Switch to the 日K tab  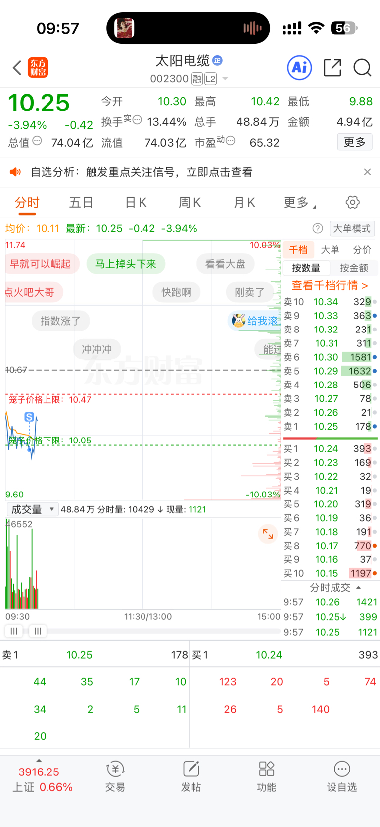(x=136, y=202)
